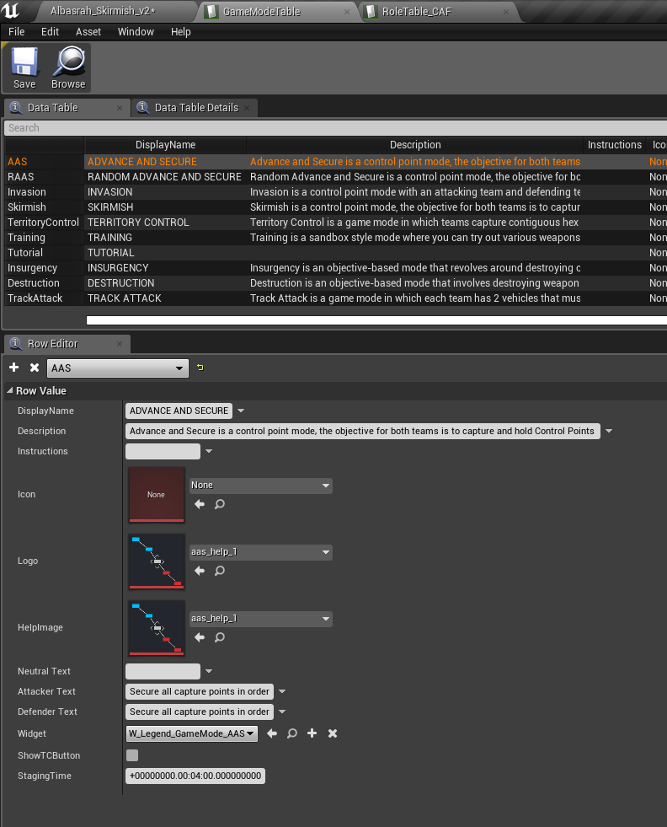Browse to Icon asset in Content Browser

click(x=220, y=504)
